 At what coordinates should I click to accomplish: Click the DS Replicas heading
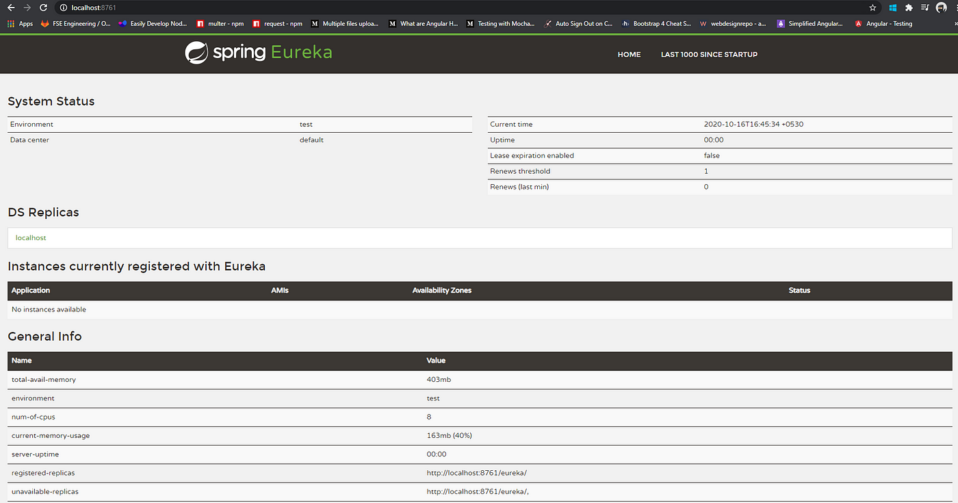(x=43, y=212)
